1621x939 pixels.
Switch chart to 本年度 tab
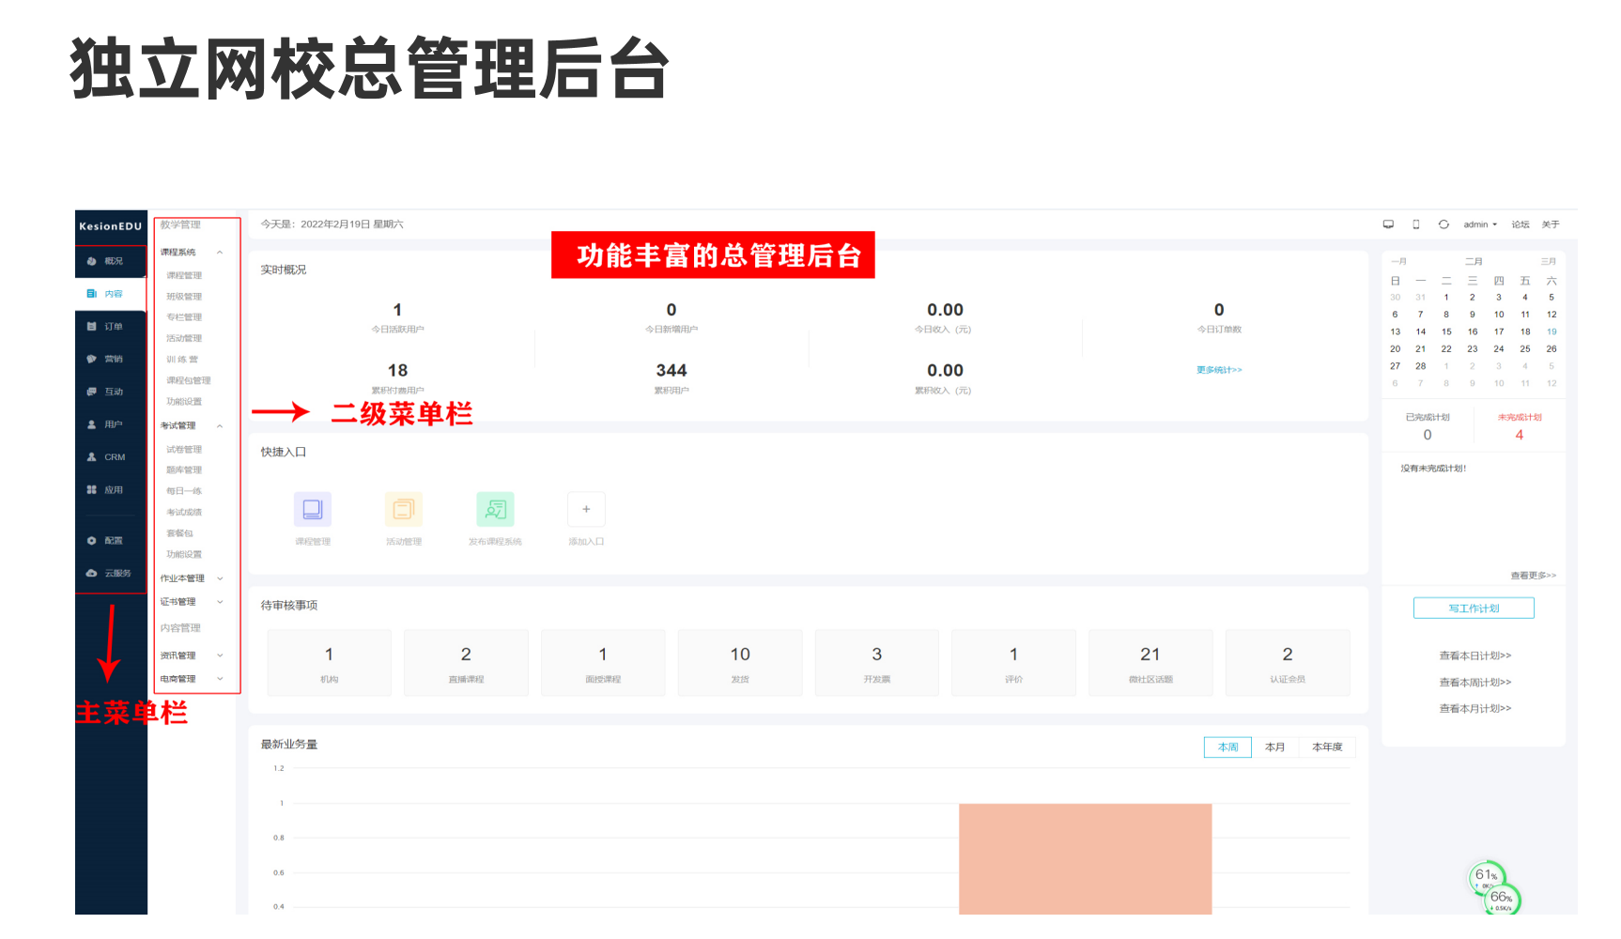pos(1327,747)
